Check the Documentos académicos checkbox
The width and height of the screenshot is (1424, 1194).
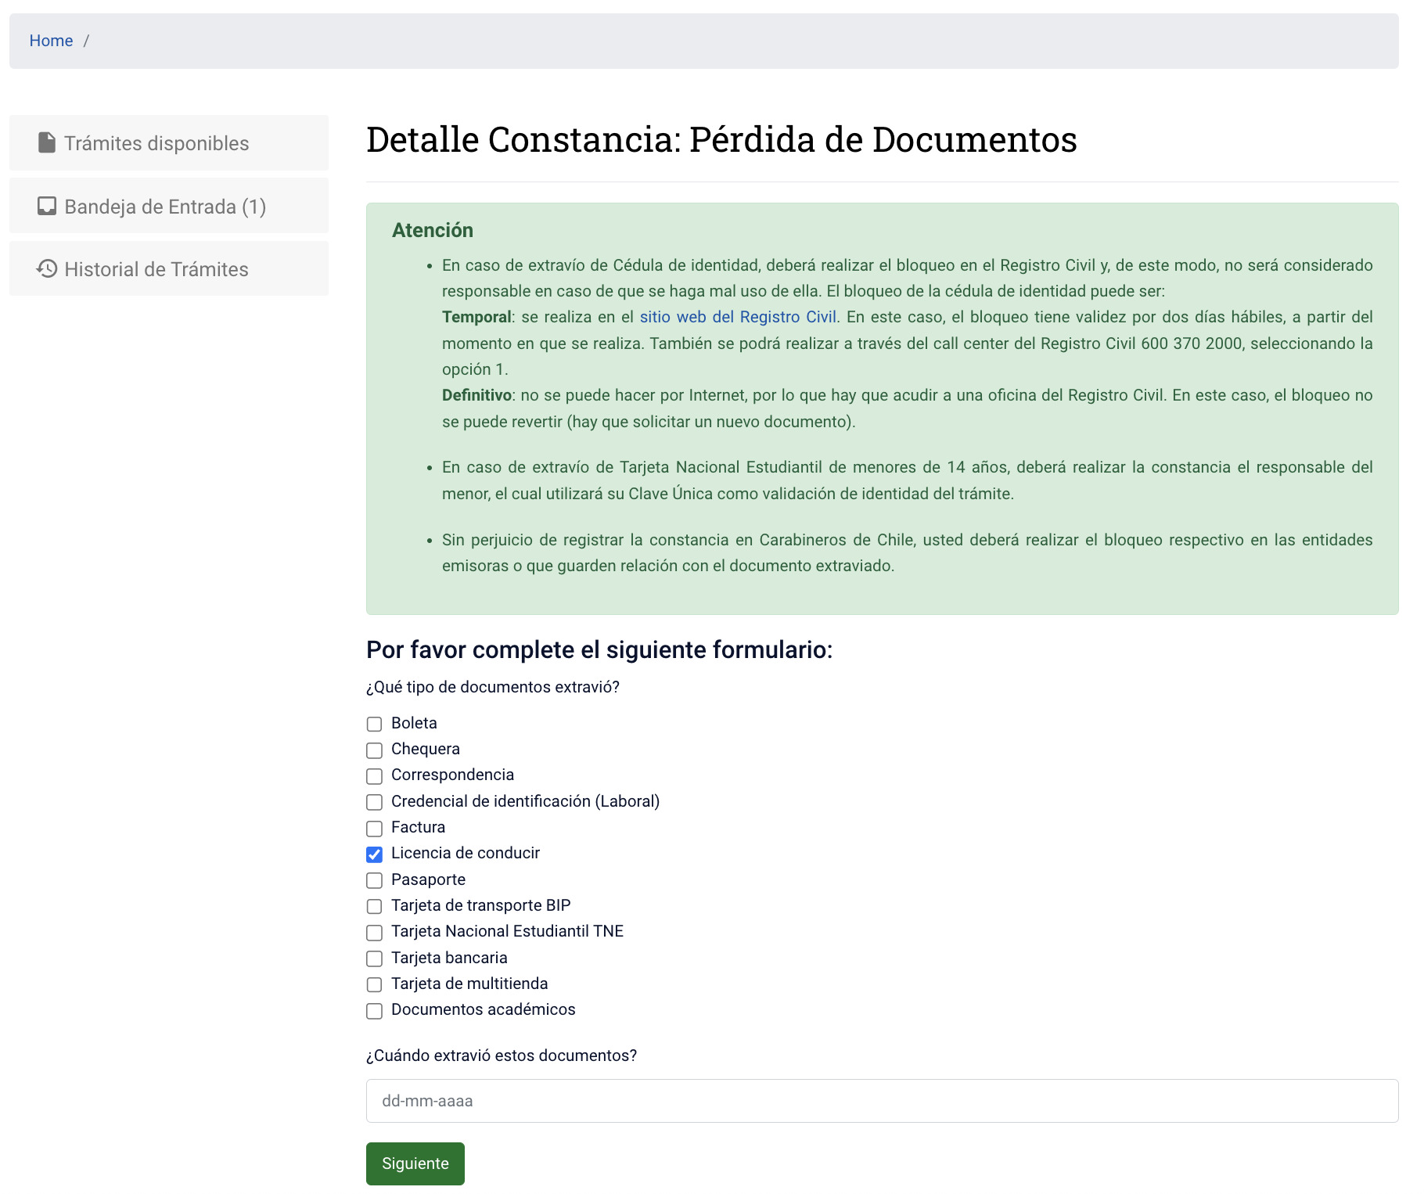coord(373,1011)
